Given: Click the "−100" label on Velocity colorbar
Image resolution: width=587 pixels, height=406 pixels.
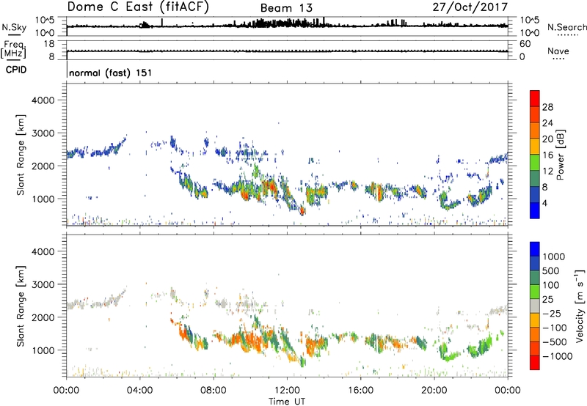Looking at the screenshot, I should [x=555, y=328].
